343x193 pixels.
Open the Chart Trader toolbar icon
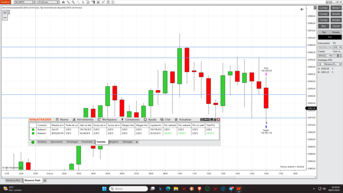pyautogui.click(x=93, y=2)
